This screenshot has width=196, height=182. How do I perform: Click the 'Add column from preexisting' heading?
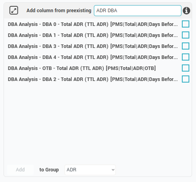[x=59, y=11]
